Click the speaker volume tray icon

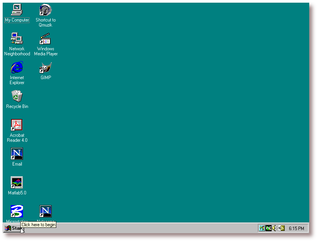274,228
